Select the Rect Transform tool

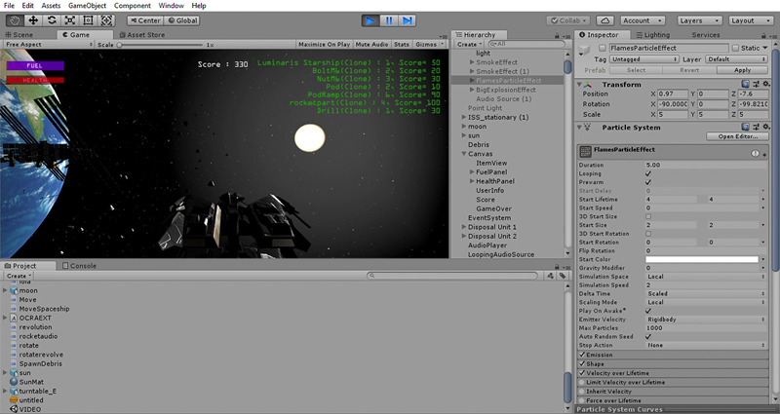point(88,19)
